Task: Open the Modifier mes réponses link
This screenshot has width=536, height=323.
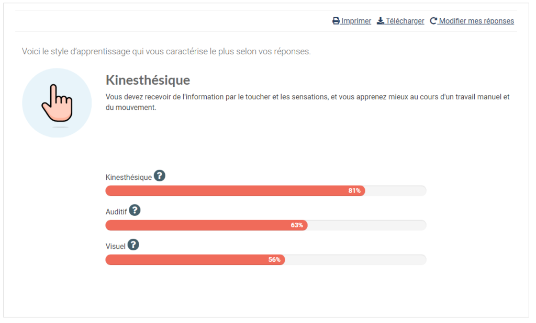Action: tap(476, 21)
